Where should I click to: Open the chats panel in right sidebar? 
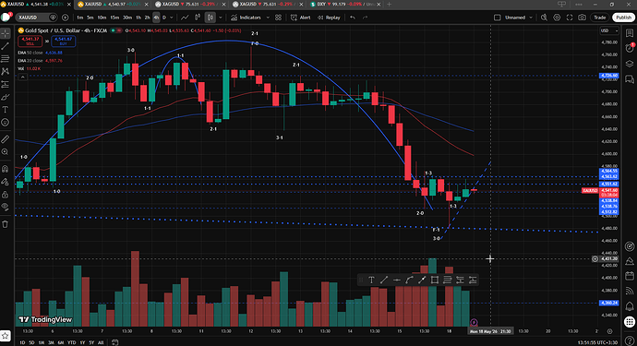click(630, 78)
